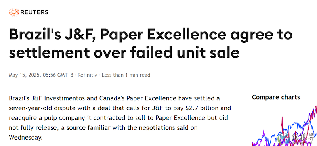The width and height of the screenshot is (317, 146).
Task: Click the orange Reuters dotted circle logo
Action: [x=14, y=12]
